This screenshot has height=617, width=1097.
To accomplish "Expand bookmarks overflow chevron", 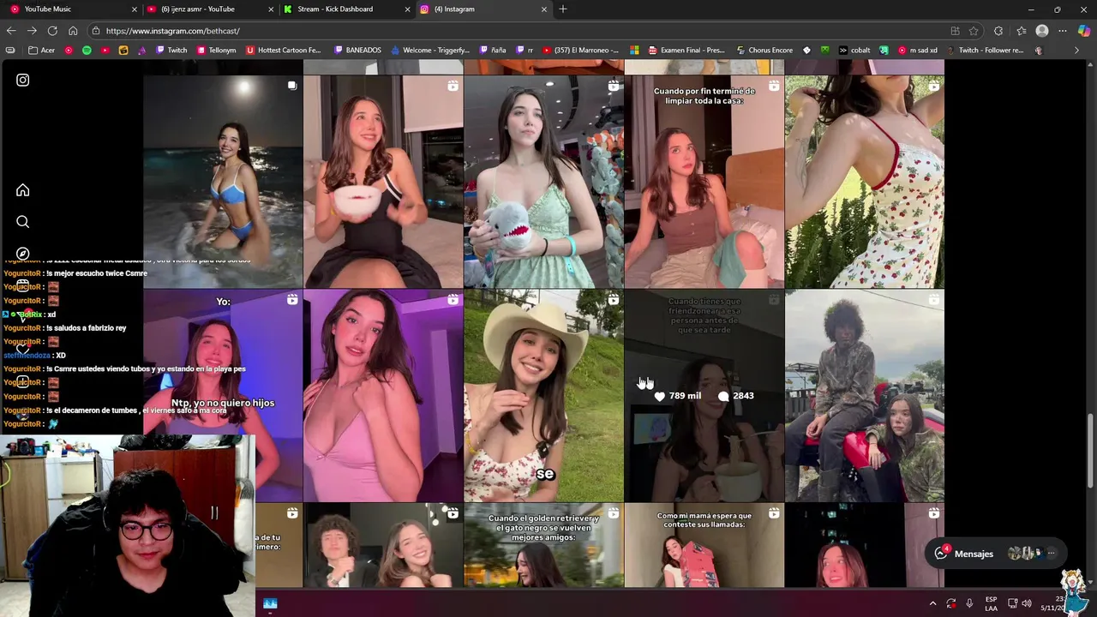I will click(1077, 51).
